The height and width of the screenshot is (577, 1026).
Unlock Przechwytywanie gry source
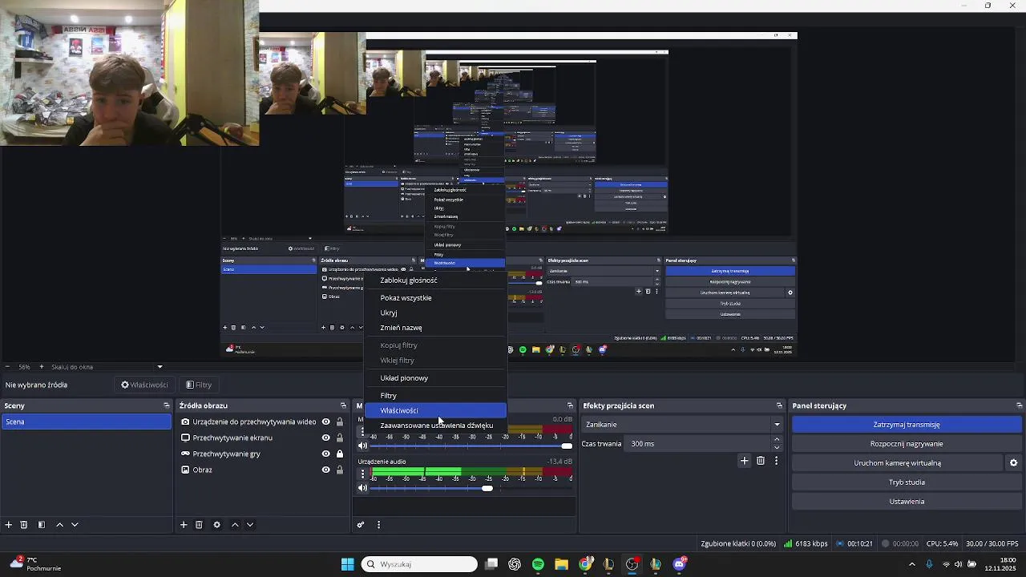pyautogui.click(x=340, y=454)
